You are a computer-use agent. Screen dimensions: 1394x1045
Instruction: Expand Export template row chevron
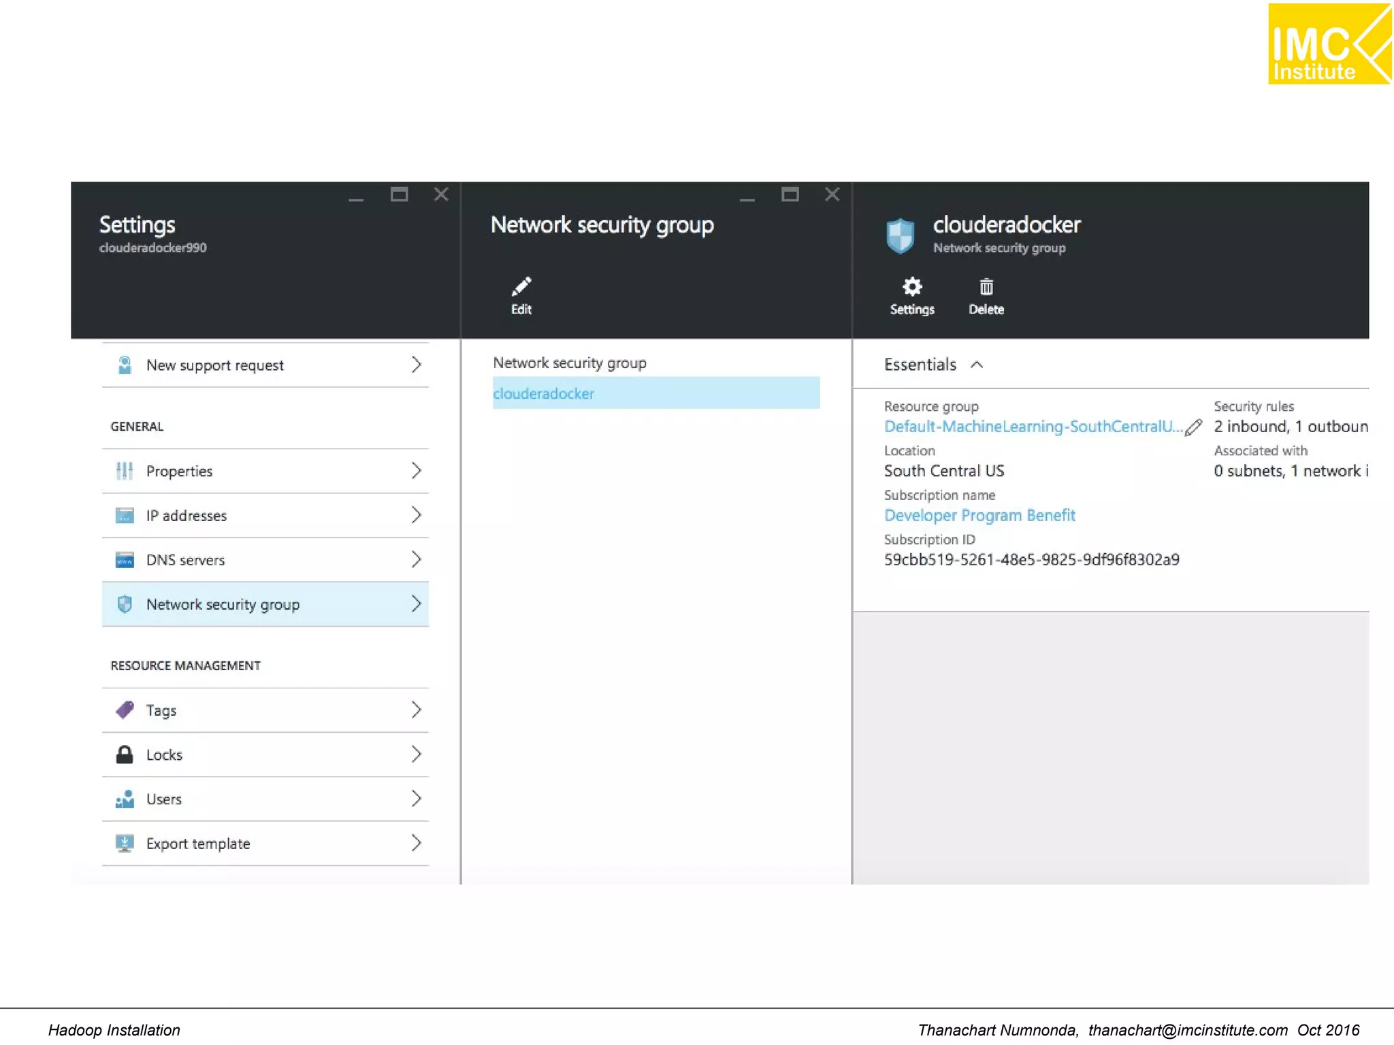point(417,843)
